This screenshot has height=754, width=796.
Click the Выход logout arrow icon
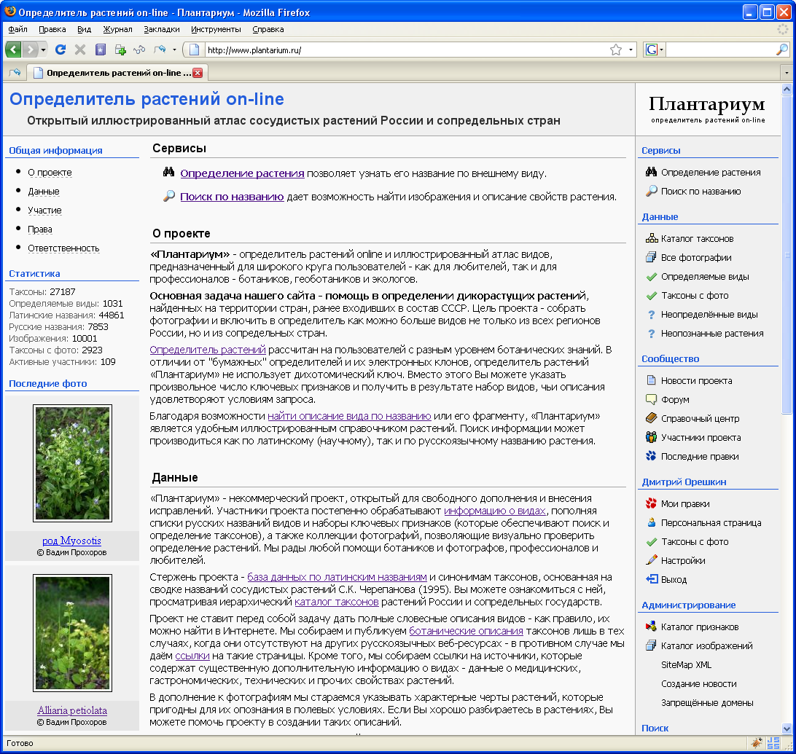pos(652,579)
